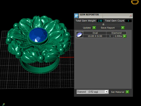The width and height of the screenshot is (141, 106).
Task: Click the 2.90tw weight cell
Action: click(118, 36)
